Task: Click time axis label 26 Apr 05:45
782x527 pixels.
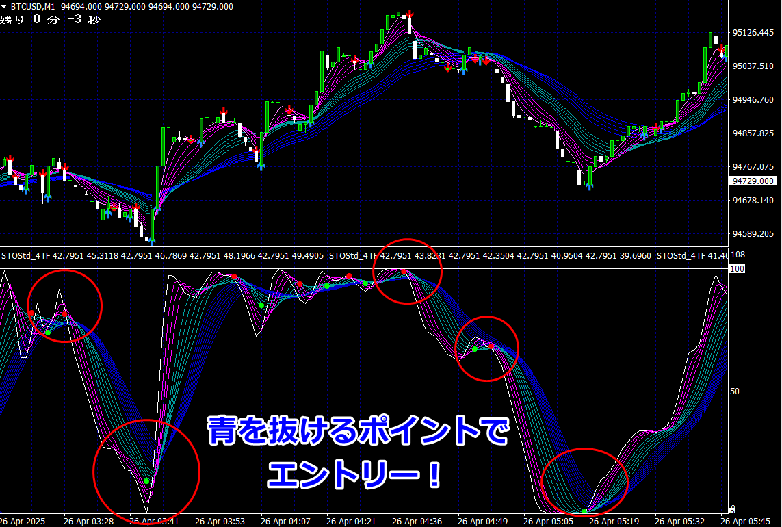Action: pos(746,521)
